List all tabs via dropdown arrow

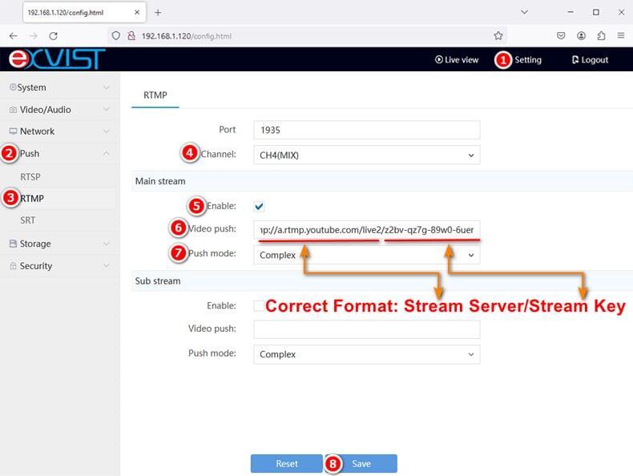[x=524, y=12]
